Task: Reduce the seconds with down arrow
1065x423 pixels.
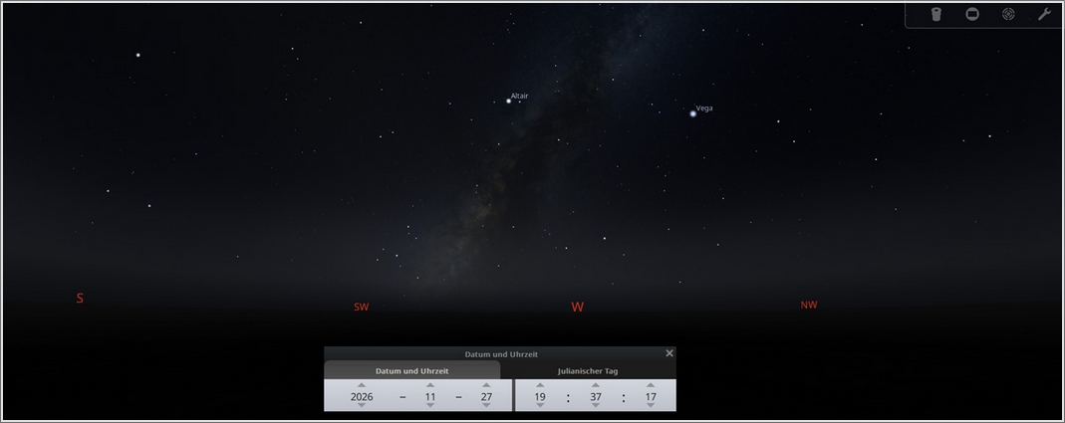Action: [651, 406]
